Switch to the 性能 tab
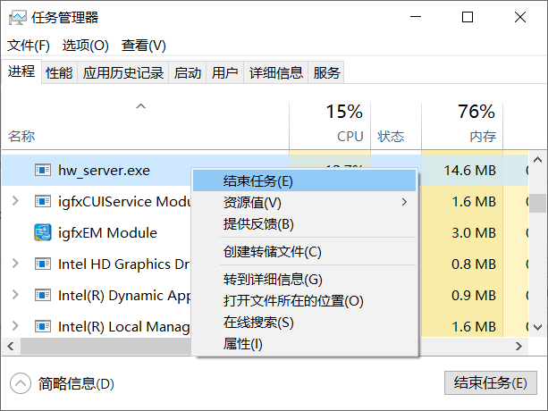 click(x=59, y=73)
